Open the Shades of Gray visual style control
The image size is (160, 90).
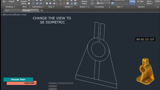coord(20,15)
